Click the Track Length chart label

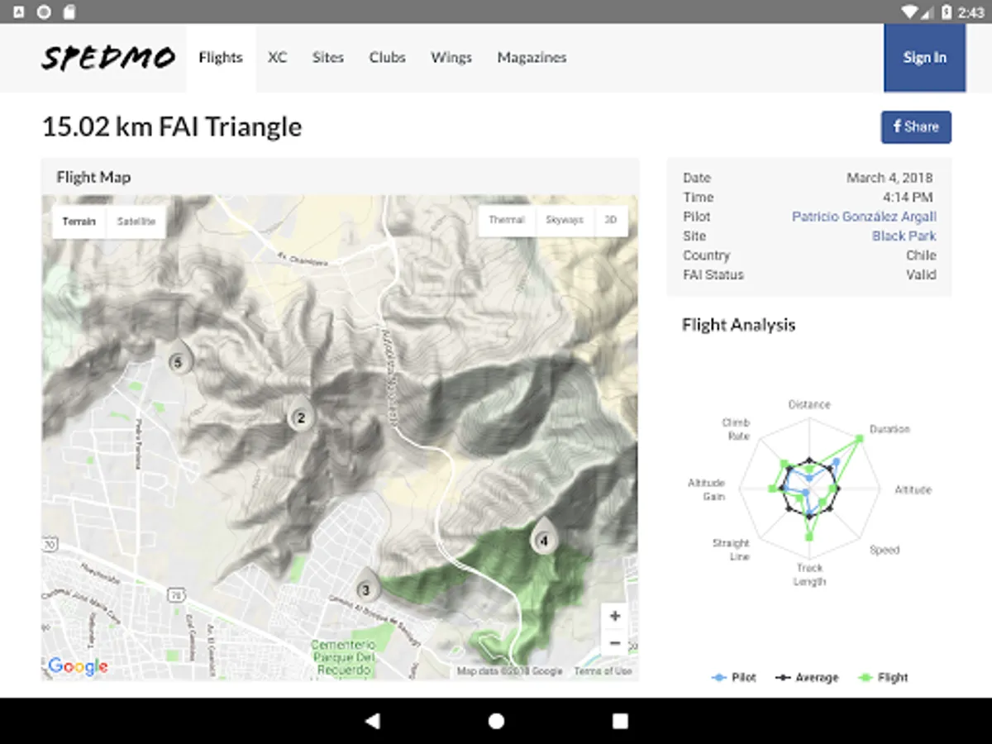810,575
